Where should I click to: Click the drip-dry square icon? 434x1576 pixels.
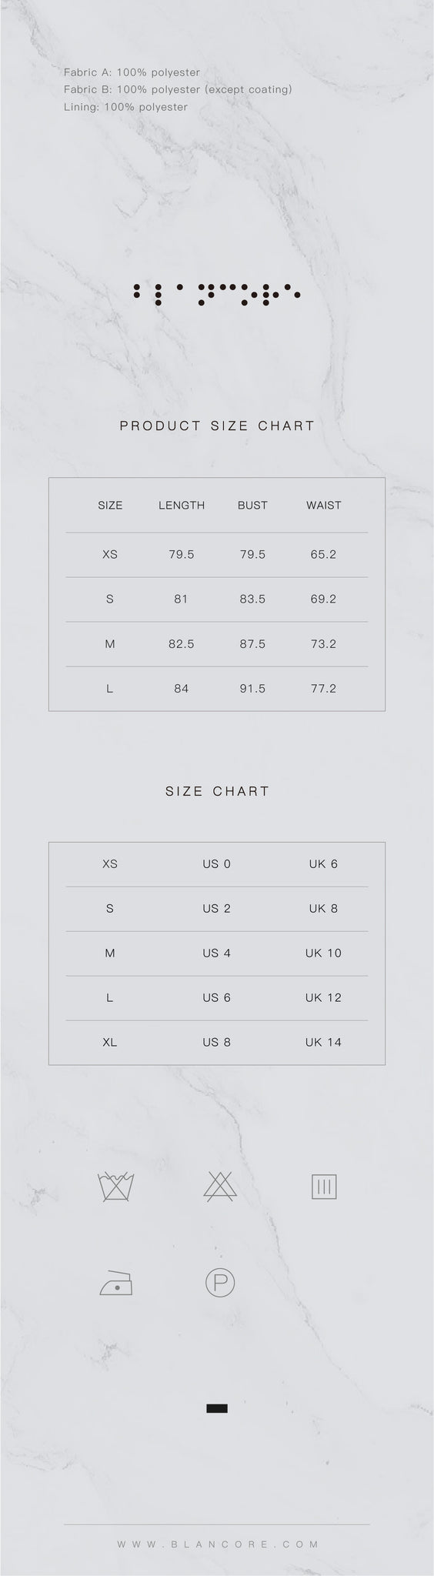(324, 1187)
